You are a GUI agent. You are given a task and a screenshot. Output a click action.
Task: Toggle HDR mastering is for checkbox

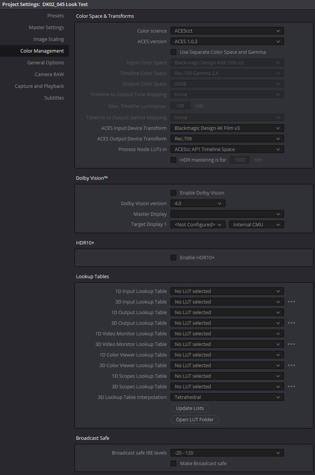(173, 160)
